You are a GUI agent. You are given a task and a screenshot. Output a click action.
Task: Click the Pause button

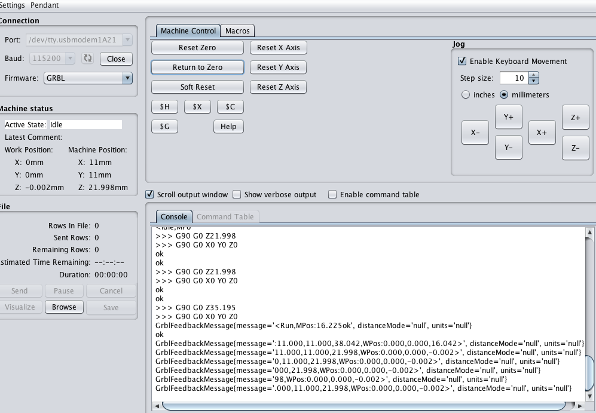click(x=63, y=290)
